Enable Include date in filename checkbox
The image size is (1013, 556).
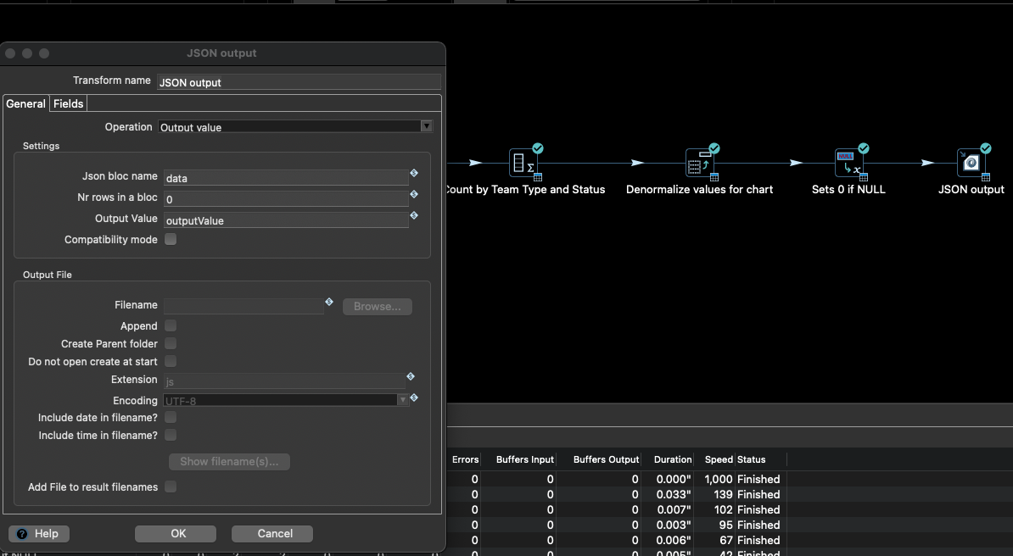pyautogui.click(x=171, y=417)
